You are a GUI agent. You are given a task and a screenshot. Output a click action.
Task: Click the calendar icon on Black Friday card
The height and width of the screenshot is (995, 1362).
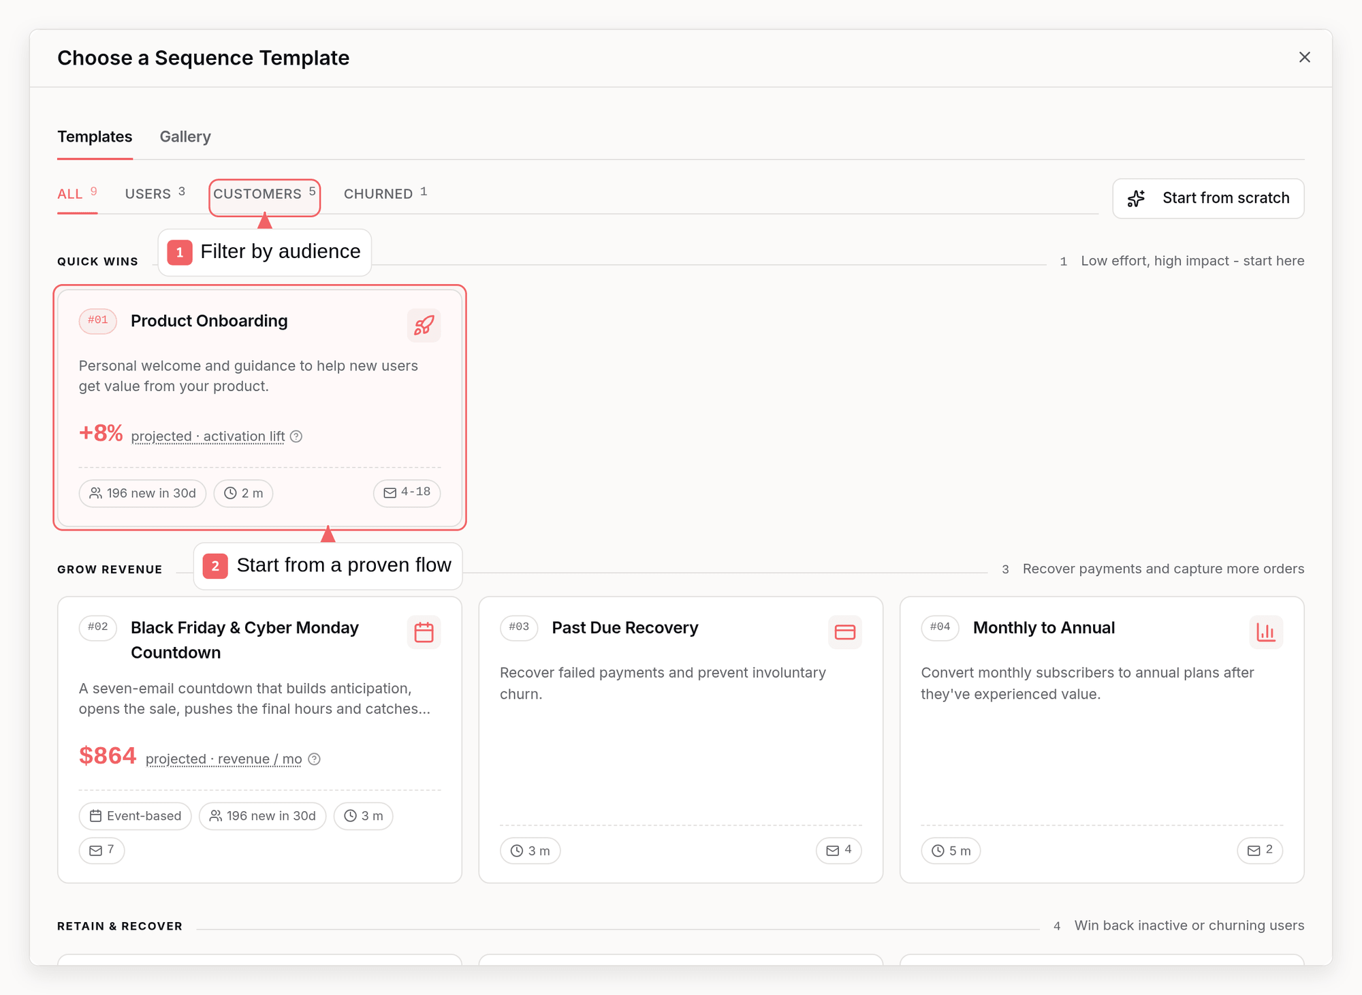424,632
